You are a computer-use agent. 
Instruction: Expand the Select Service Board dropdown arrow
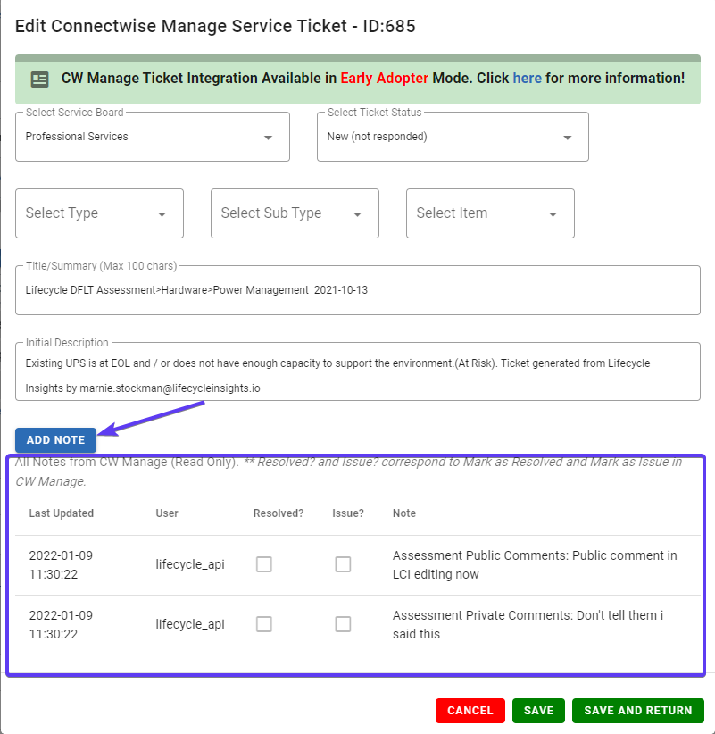[268, 138]
